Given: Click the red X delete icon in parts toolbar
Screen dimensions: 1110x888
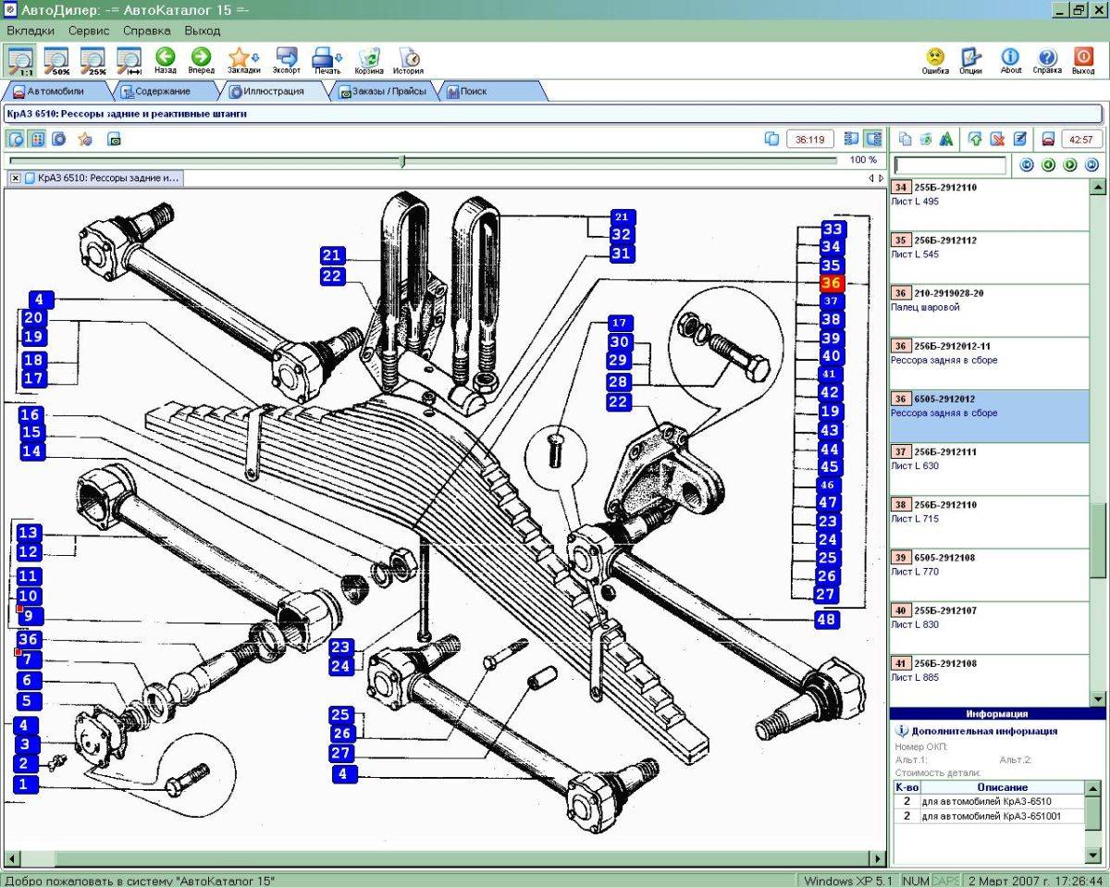Looking at the screenshot, I should point(997,139).
